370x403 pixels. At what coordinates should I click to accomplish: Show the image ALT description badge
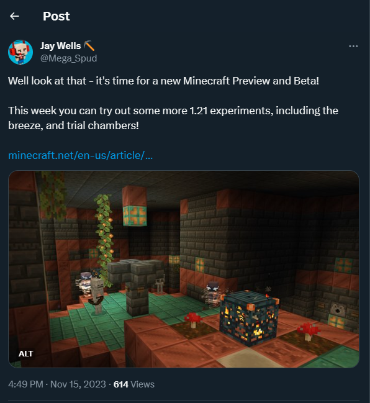point(25,354)
